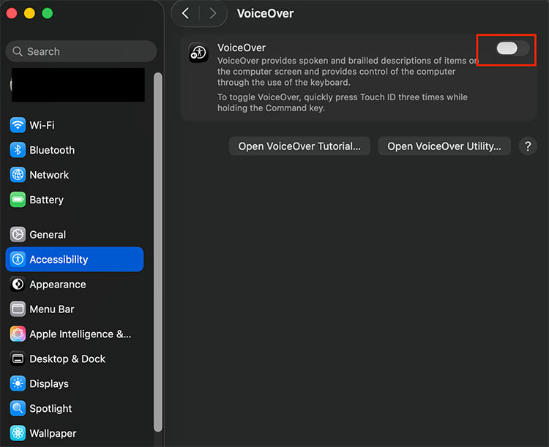Image resolution: width=549 pixels, height=447 pixels.
Task: Click the Wallpaper flower icon
Action: tap(18, 433)
